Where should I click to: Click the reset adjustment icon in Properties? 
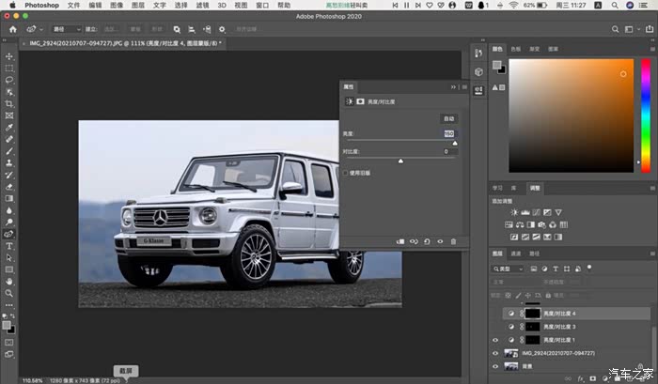click(x=427, y=241)
